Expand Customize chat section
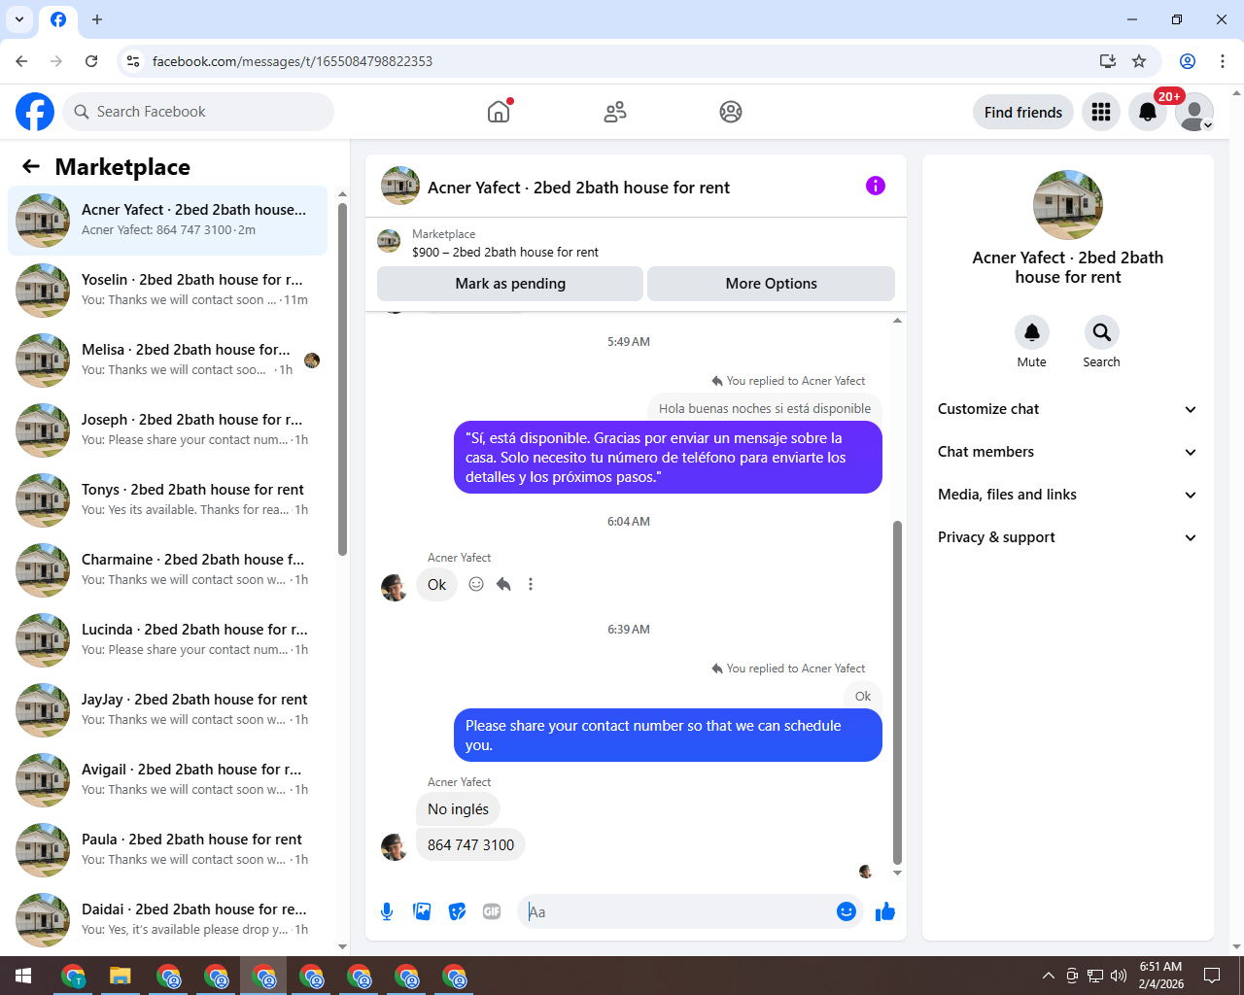The width and height of the screenshot is (1244, 995). click(1068, 409)
